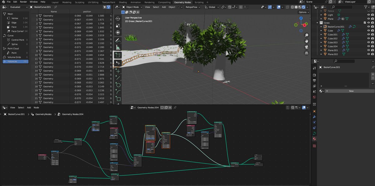Open the File menu
Screen dimensions: 375x186
(x=9, y=2)
